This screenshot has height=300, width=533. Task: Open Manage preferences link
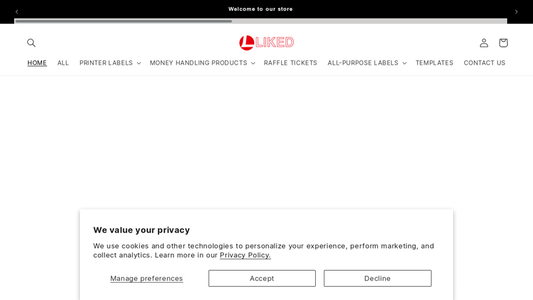pos(147,278)
